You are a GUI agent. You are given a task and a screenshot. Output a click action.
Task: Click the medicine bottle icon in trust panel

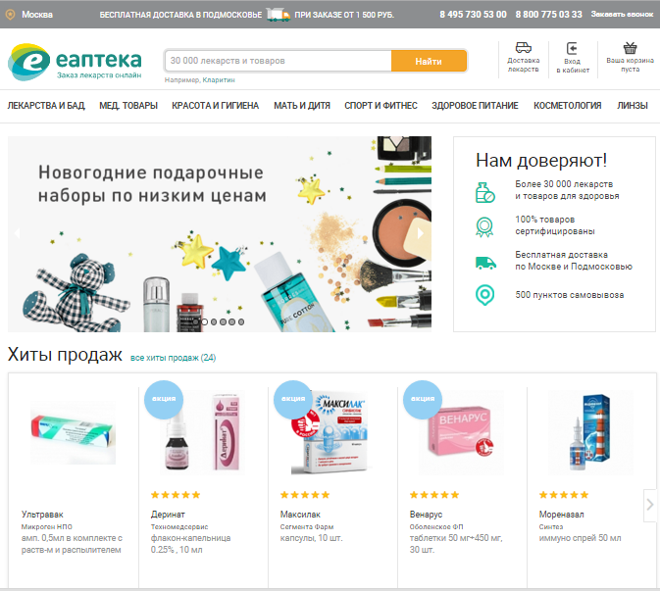click(484, 193)
